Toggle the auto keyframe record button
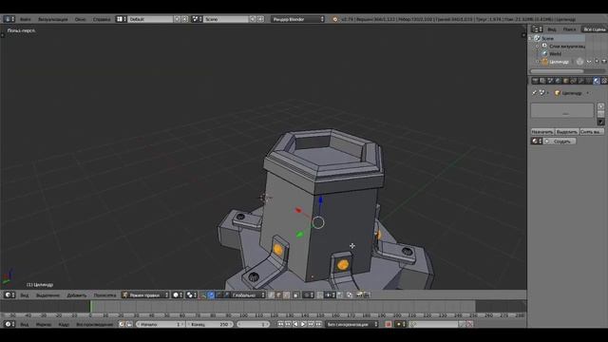 [389, 324]
